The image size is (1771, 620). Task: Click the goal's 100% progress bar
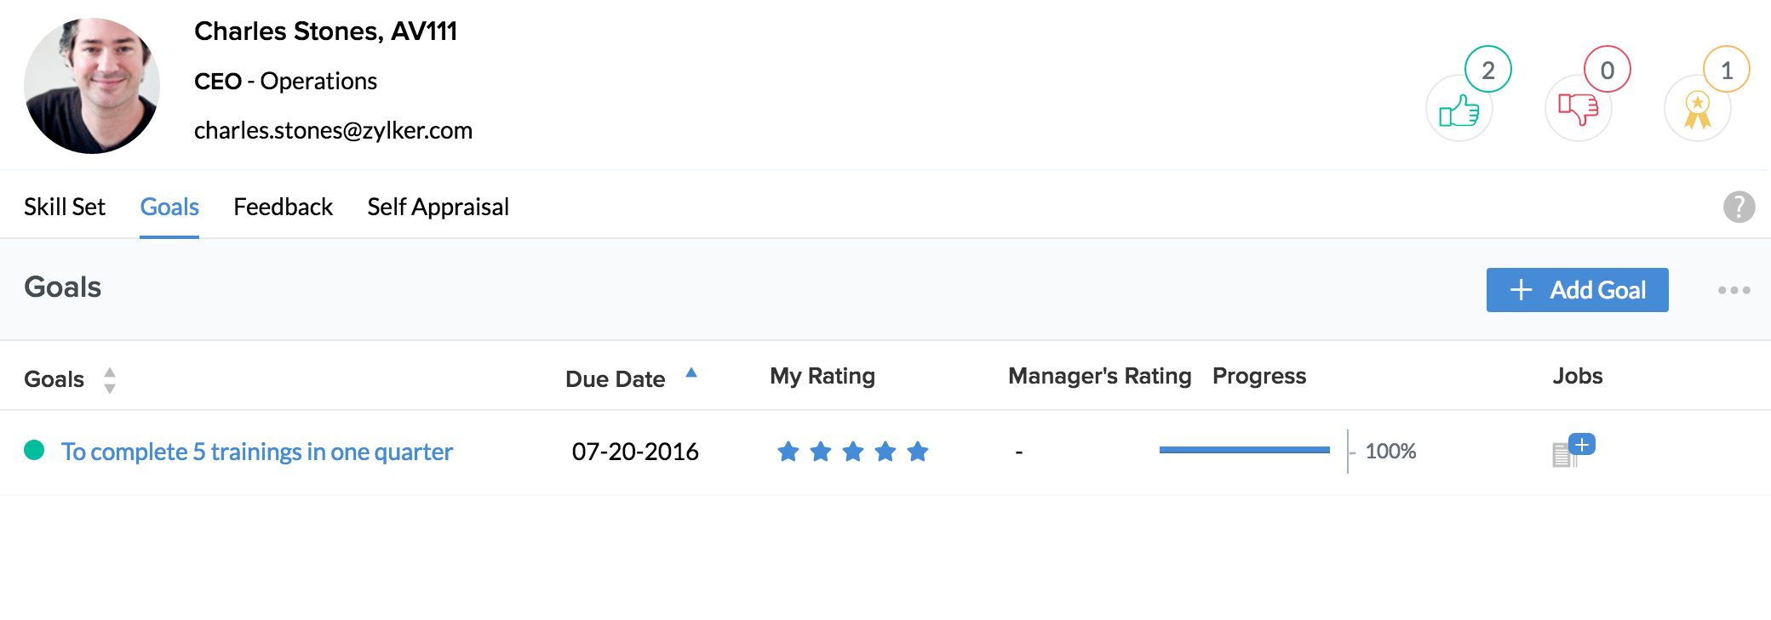tap(1244, 450)
